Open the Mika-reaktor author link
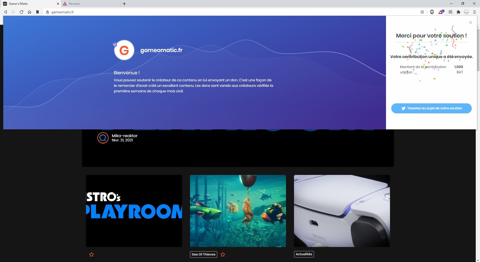 coord(124,136)
